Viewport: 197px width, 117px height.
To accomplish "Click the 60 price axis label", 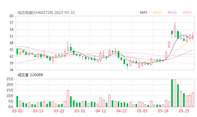I will click(11, 16).
